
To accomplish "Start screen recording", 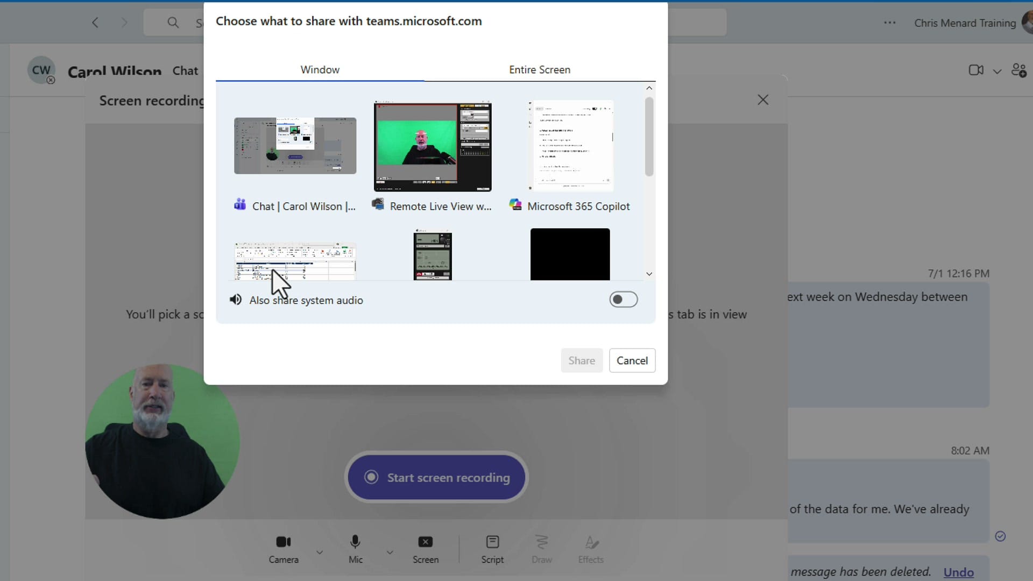I will click(x=436, y=477).
